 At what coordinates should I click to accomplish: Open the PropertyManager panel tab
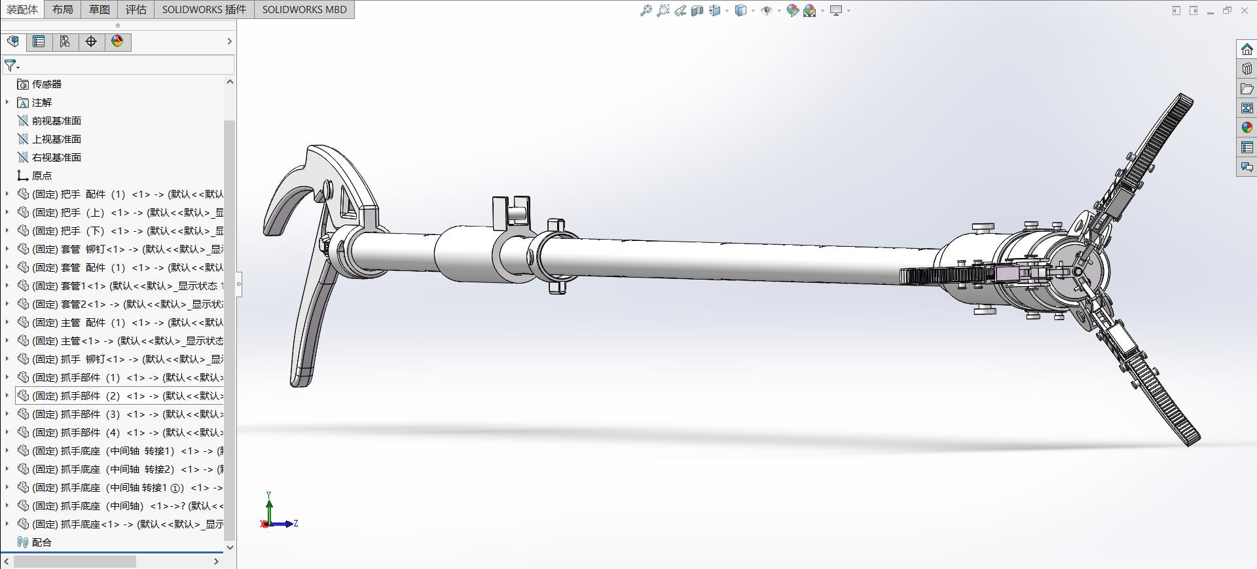coord(39,42)
